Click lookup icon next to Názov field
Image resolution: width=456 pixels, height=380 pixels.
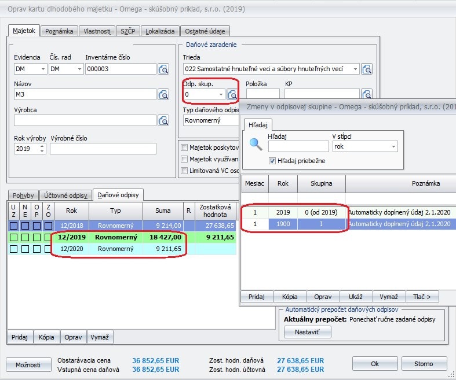[x=164, y=95]
